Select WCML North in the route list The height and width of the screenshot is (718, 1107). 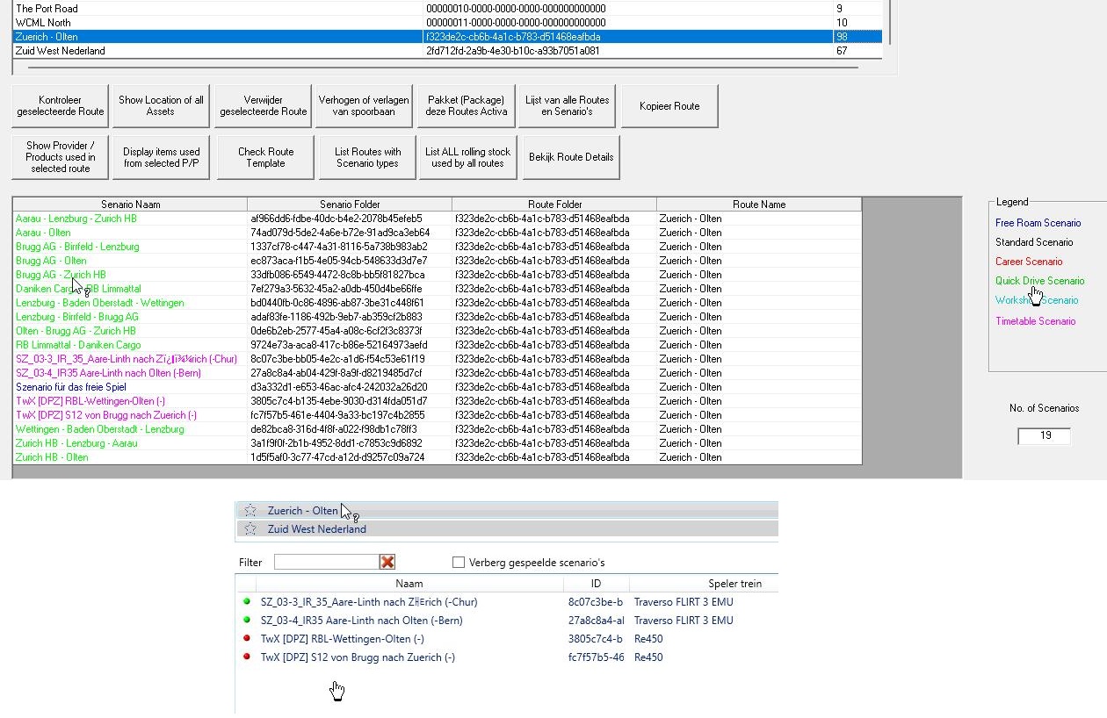pos(43,23)
